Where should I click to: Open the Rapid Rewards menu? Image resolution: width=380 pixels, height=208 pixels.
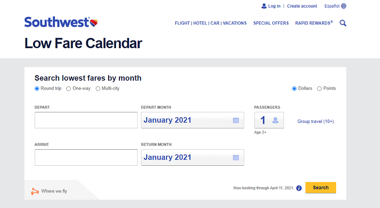(x=314, y=23)
